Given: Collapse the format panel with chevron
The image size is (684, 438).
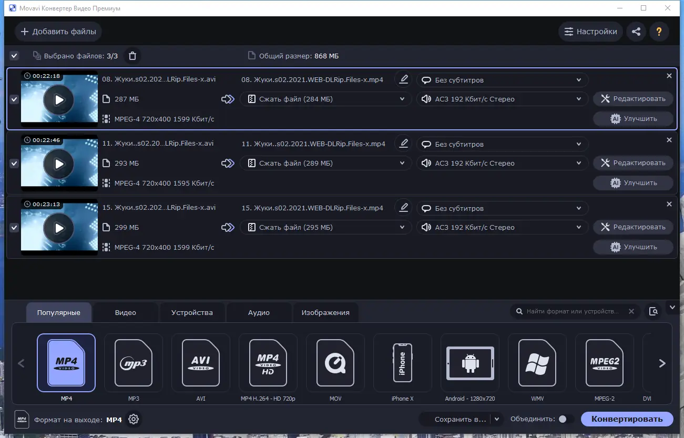Looking at the screenshot, I should tap(672, 307).
